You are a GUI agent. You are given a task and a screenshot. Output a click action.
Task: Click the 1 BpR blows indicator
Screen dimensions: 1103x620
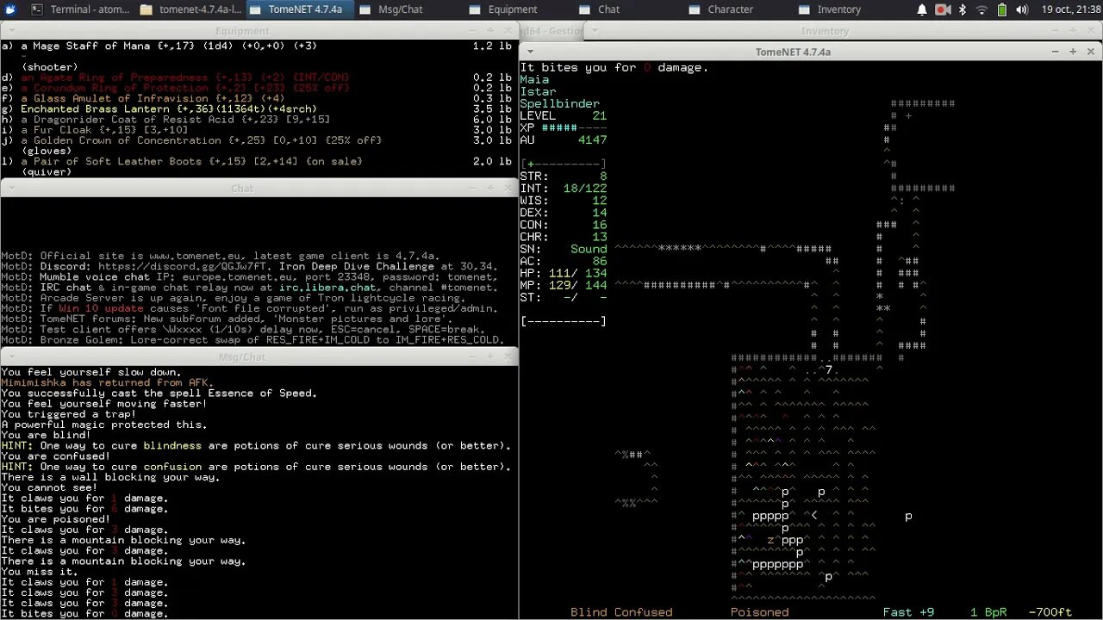click(988, 612)
